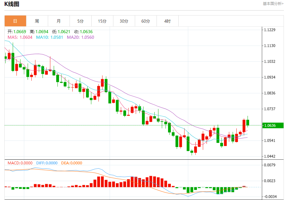Open the 月 monthly chart tab
The width and height of the screenshot is (287, 200).
click(59, 21)
